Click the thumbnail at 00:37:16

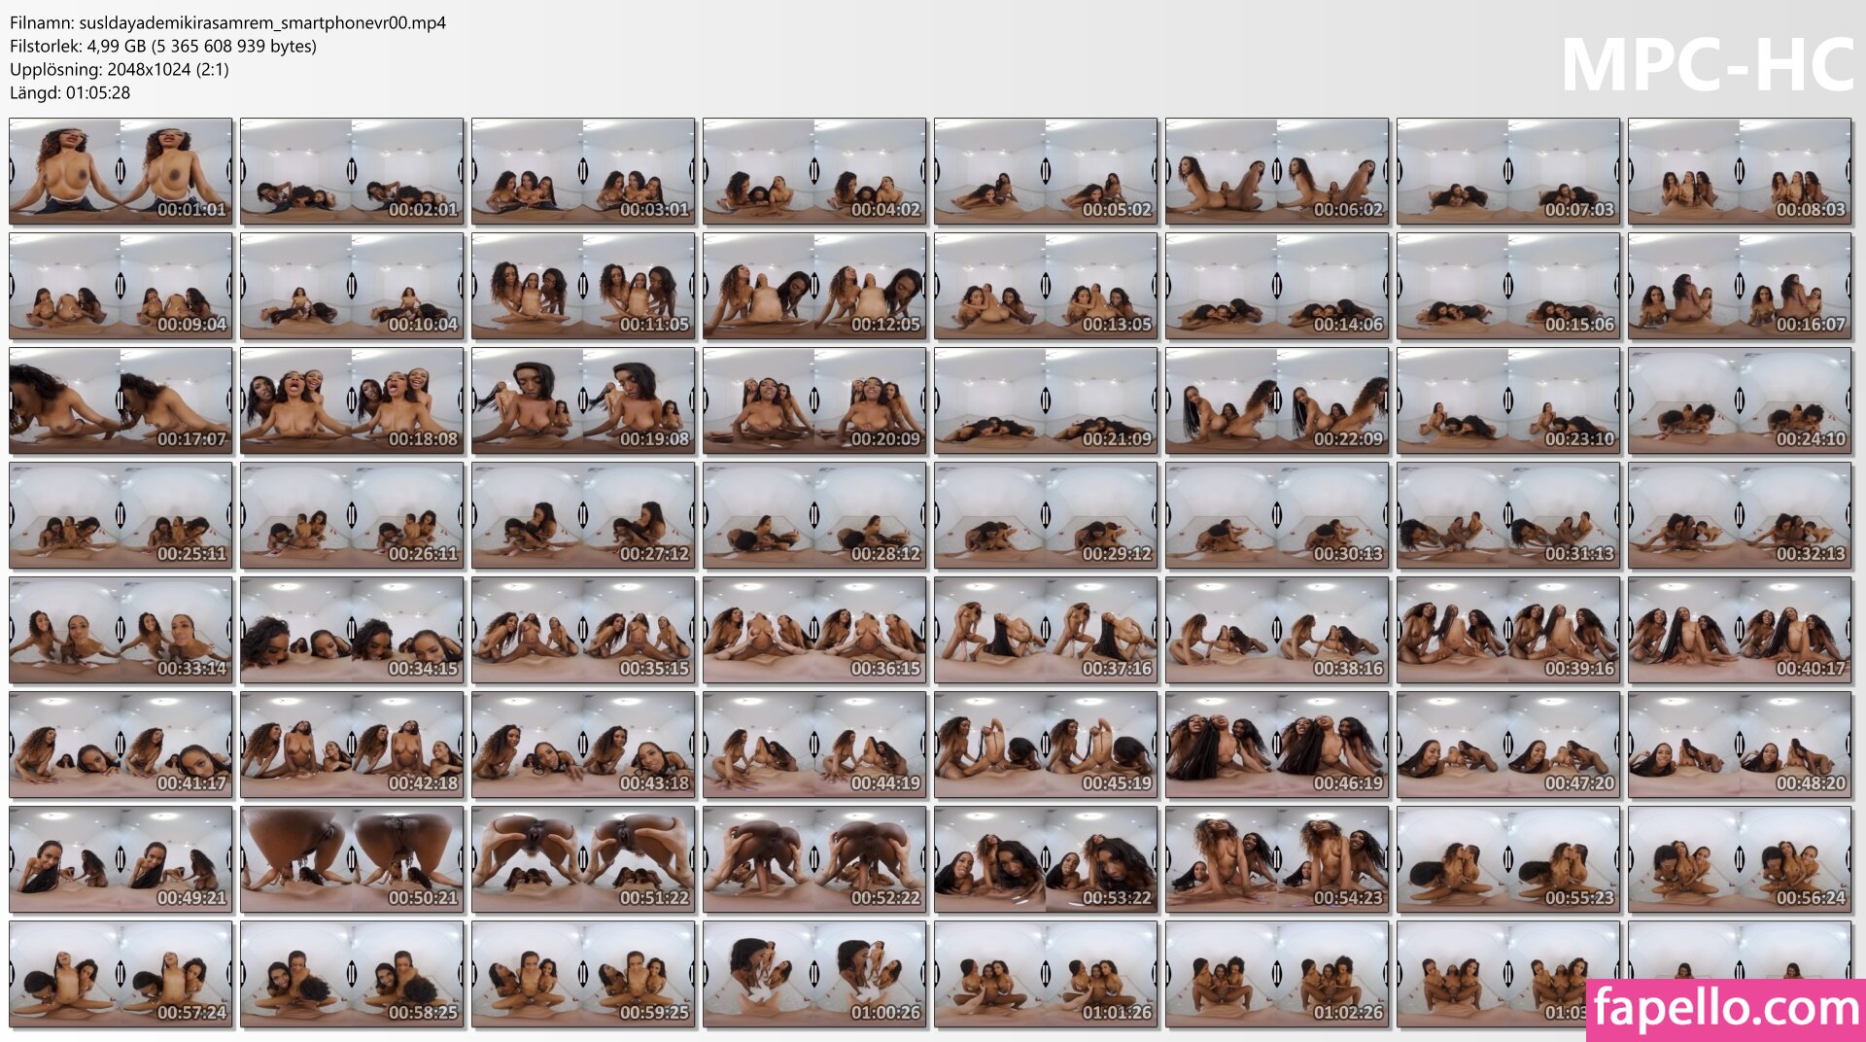(x=1046, y=631)
